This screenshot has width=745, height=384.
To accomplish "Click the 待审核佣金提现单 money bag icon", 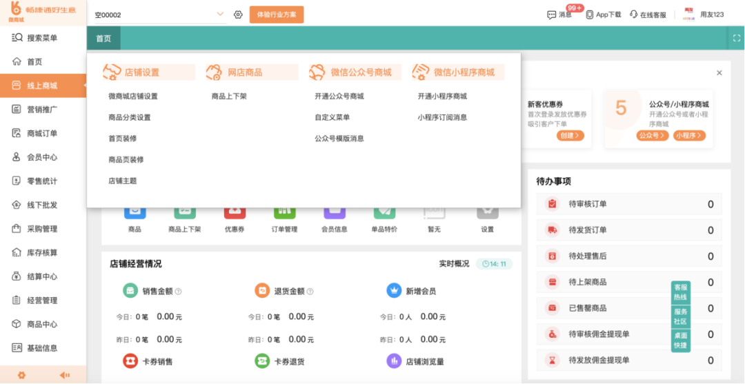I will pyautogui.click(x=552, y=334).
